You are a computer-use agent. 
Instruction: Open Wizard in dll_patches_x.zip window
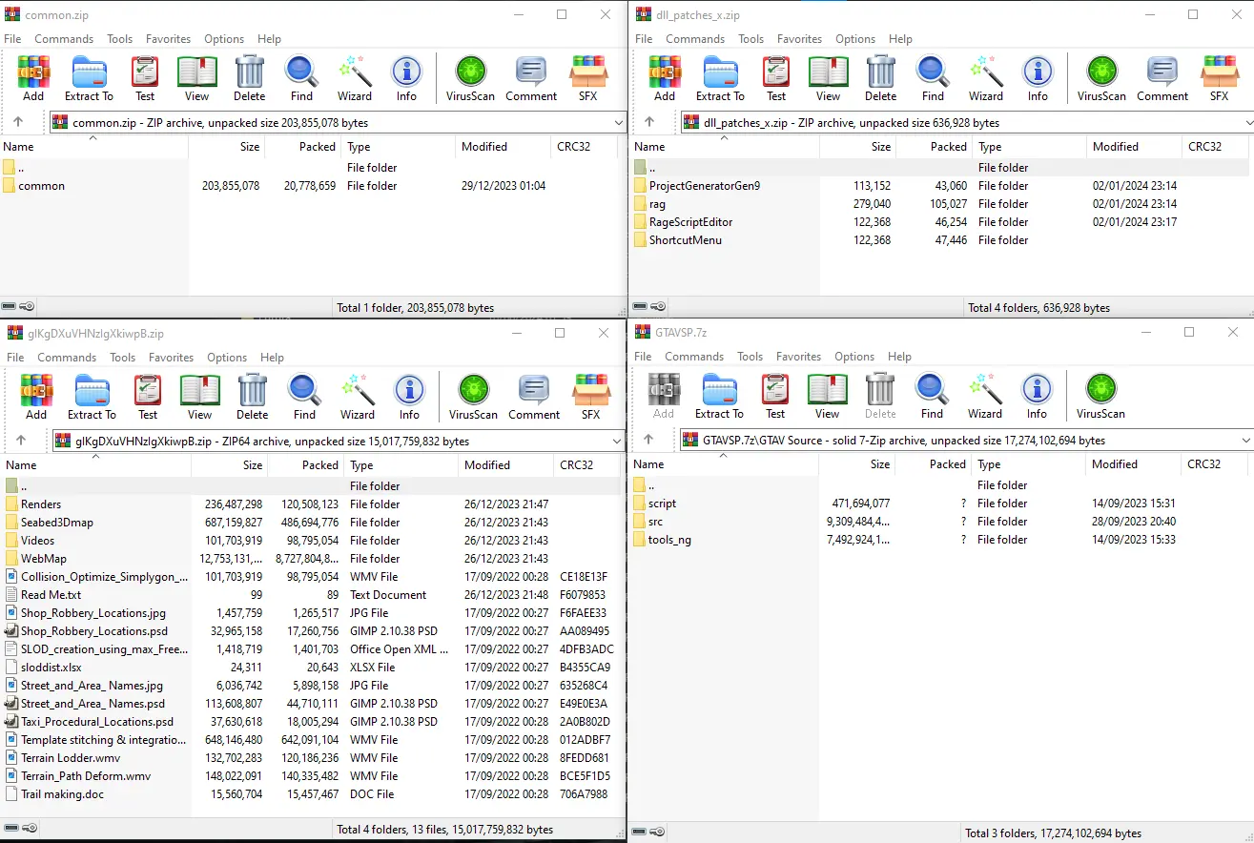(986, 78)
